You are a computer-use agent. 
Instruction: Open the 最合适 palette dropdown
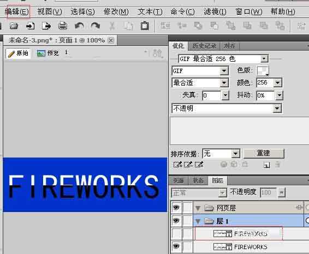click(x=224, y=83)
